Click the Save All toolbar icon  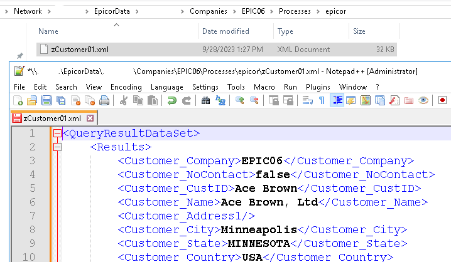61,100
